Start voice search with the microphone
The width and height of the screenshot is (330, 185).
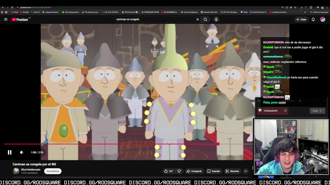coord(216,19)
